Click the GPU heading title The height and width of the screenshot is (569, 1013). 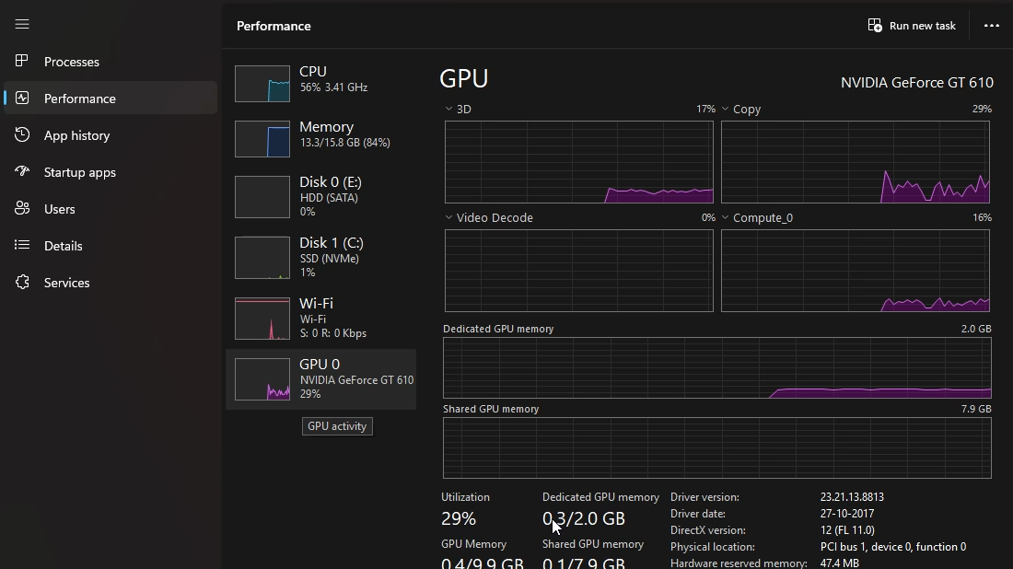click(464, 79)
